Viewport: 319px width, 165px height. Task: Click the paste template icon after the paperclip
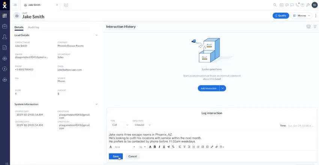coord(222,147)
